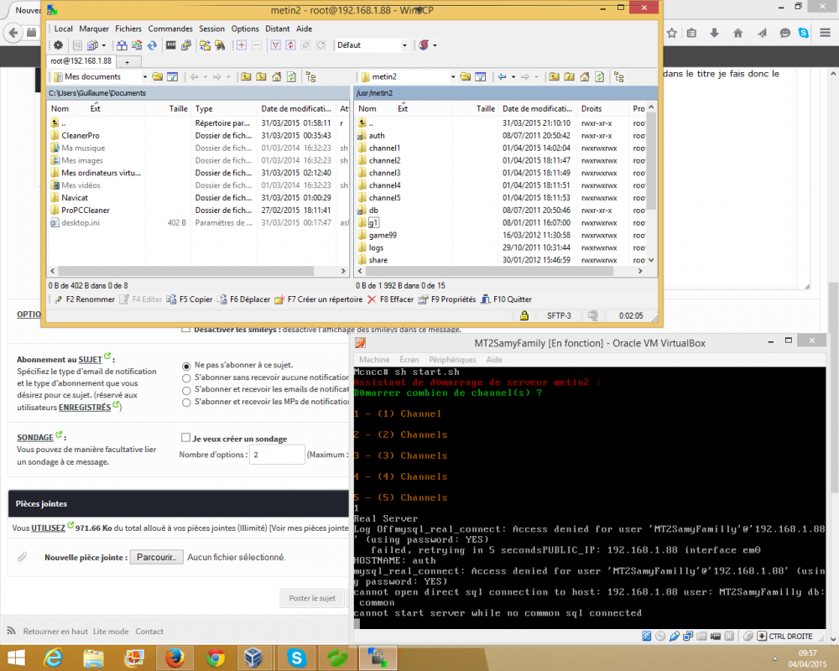The image size is (839, 671).
Task: Toggle remote directory tree icon
Action: point(619,77)
